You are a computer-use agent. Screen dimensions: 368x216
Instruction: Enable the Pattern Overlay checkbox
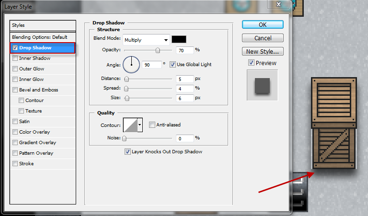point(15,153)
